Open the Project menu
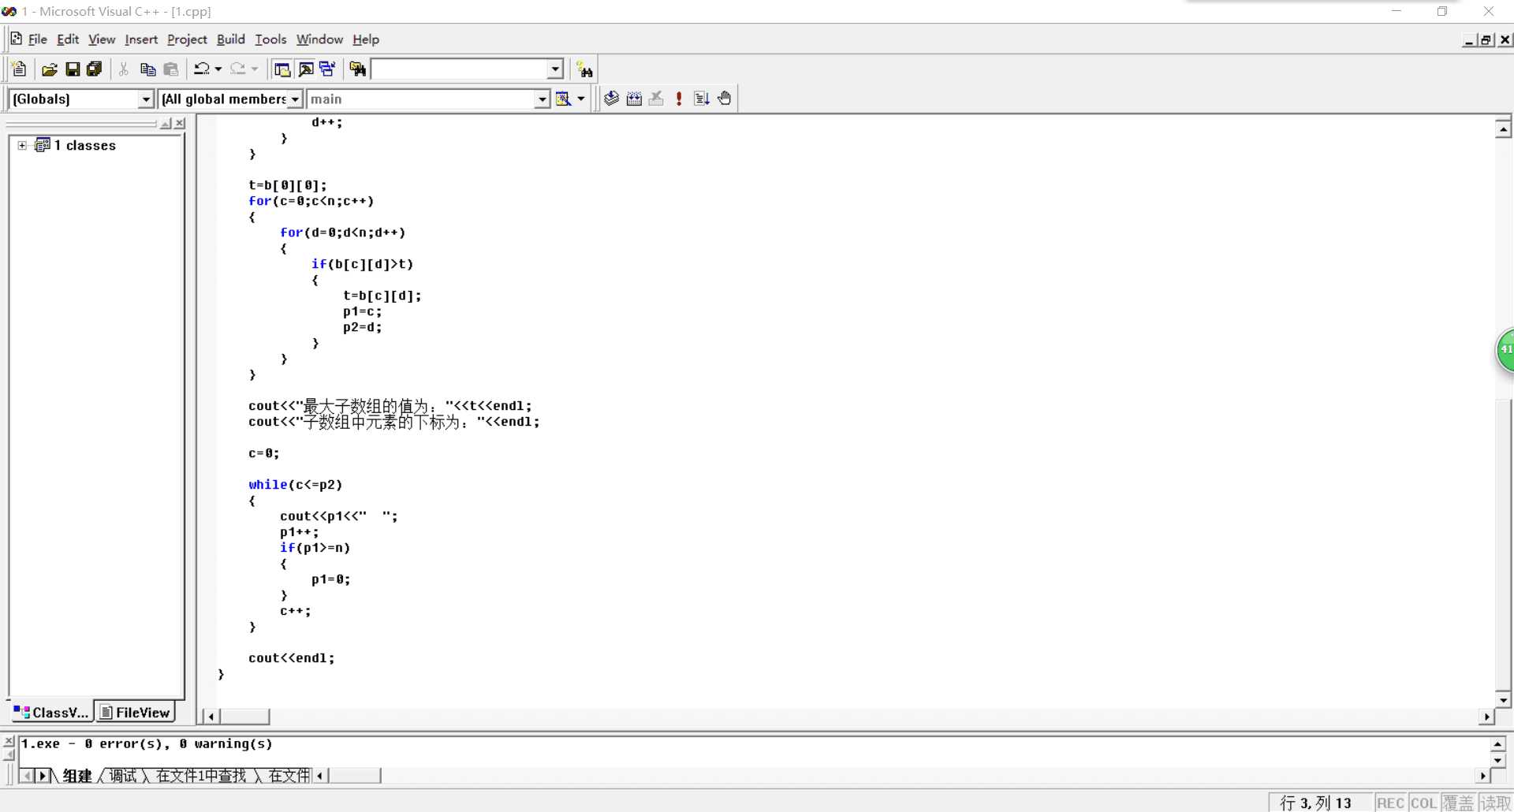Image resolution: width=1514 pixels, height=812 pixels. pyautogui.click(x=187, y=39)
